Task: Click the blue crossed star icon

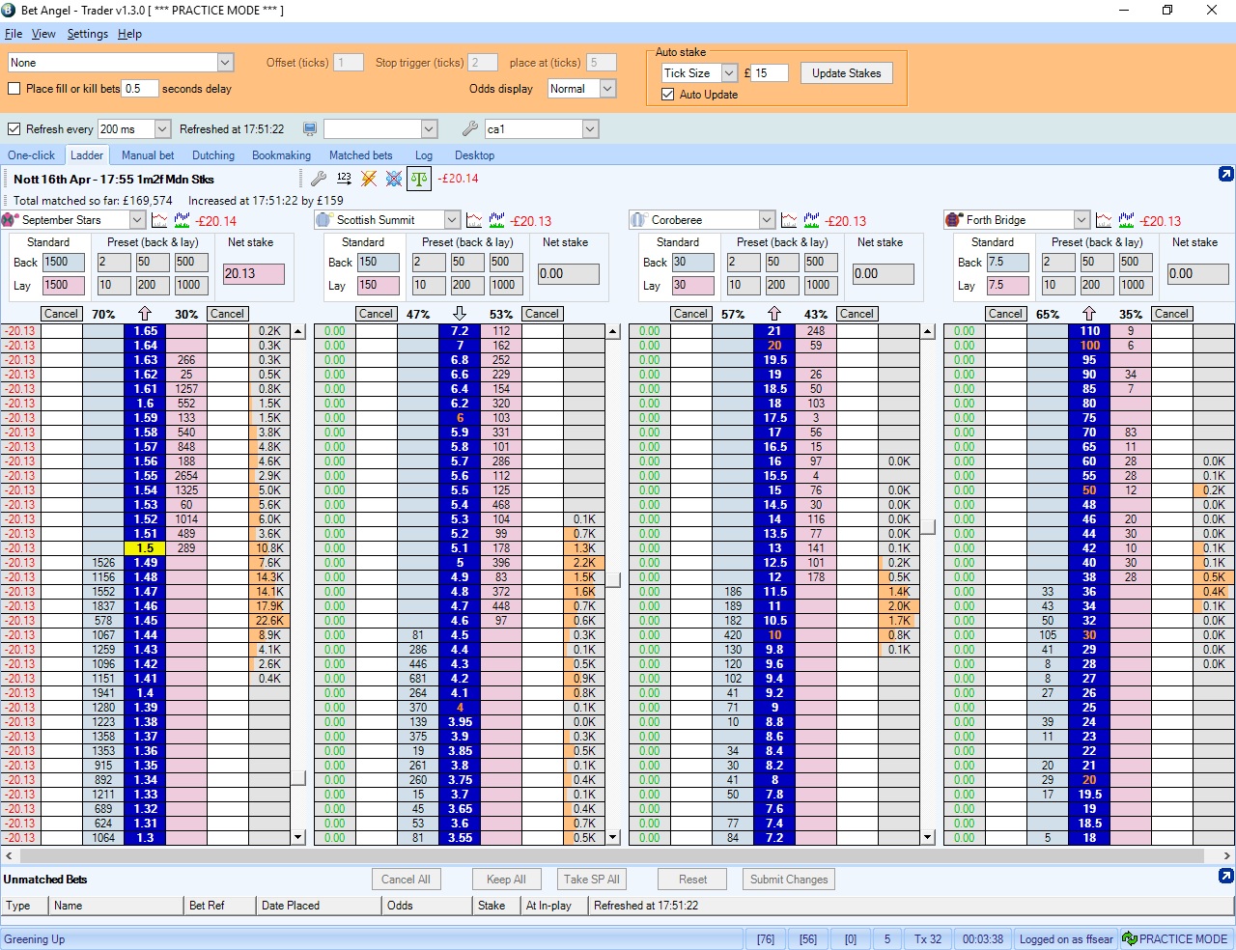Action: coord(394,179)
